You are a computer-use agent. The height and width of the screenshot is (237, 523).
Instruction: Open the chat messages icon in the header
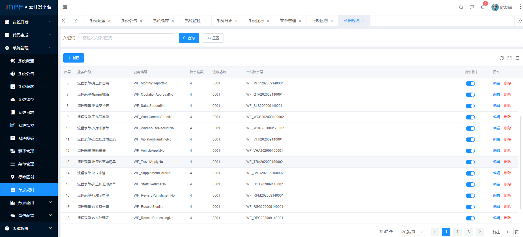472,7
